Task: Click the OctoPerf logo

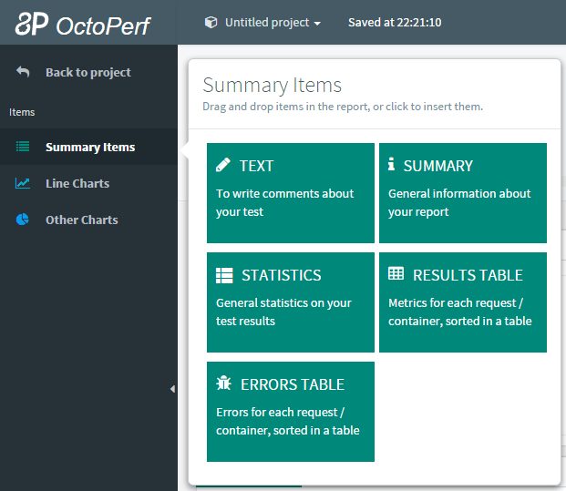Action: 83,25
